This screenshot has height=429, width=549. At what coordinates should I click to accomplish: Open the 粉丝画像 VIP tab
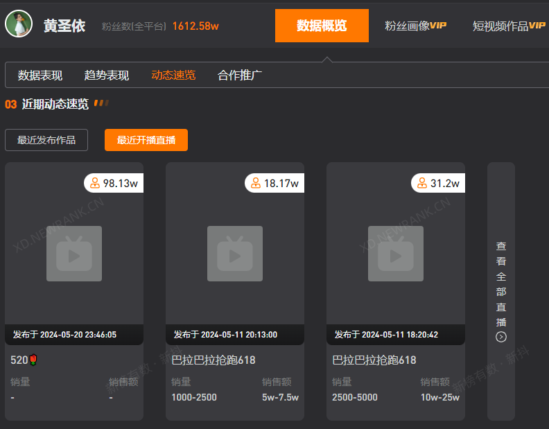(x=416, y=26)
